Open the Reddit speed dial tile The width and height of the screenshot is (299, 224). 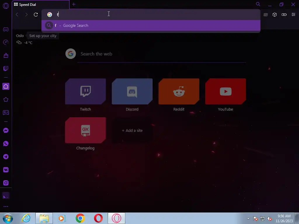(179, 91)
